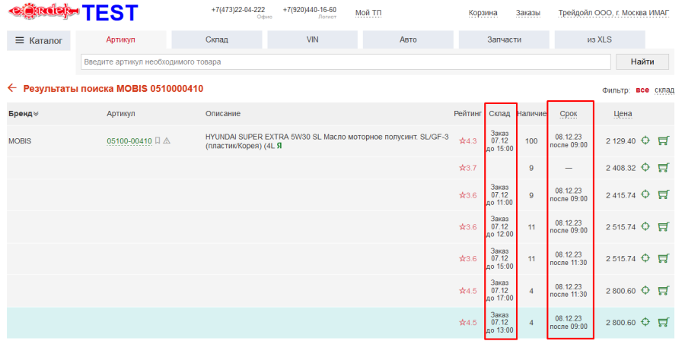This screenshot has height=341, width=685.
Task: Click warning triangle icon next to article
Action: tap(167, 141)
